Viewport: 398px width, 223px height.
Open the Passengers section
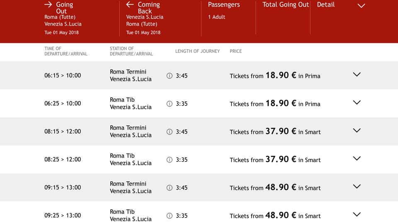coord(228,19)
